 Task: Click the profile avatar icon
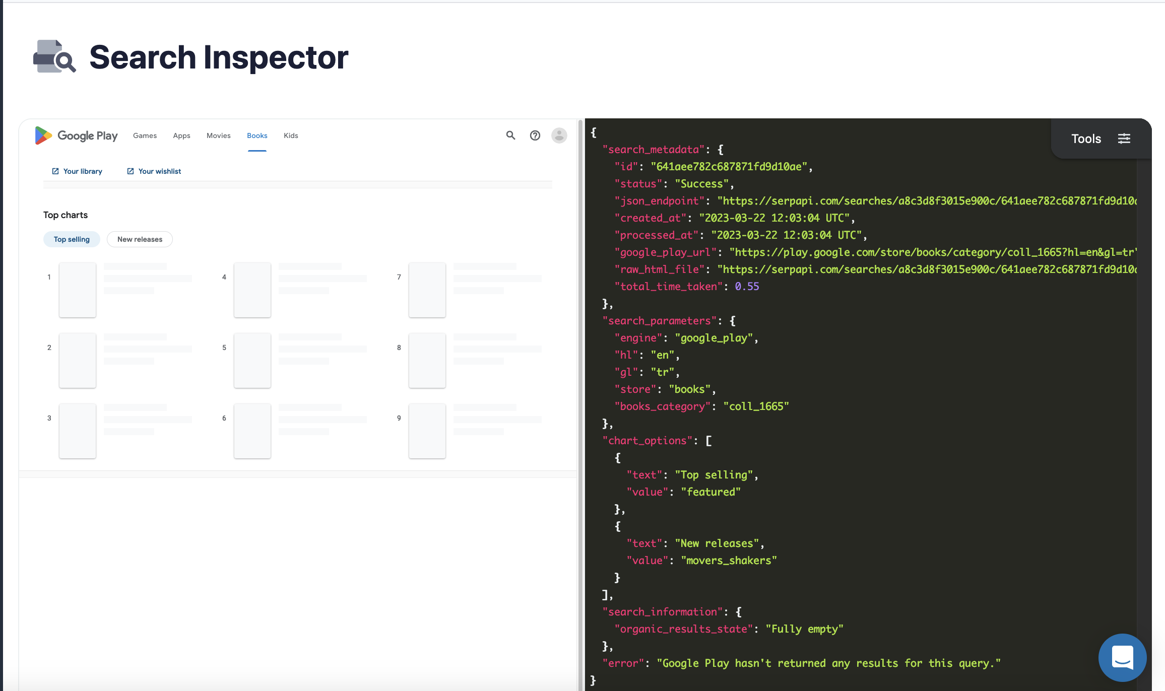click(559, 135)
